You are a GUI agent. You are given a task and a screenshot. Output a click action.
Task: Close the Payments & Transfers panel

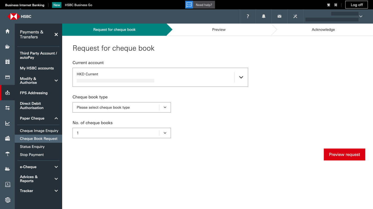[56, 34]
